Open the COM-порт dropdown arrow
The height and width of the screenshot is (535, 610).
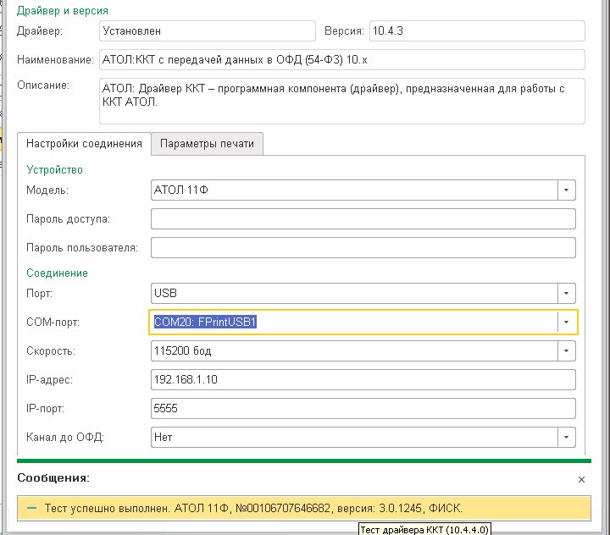pyautogui.click(x=567, y=322)
